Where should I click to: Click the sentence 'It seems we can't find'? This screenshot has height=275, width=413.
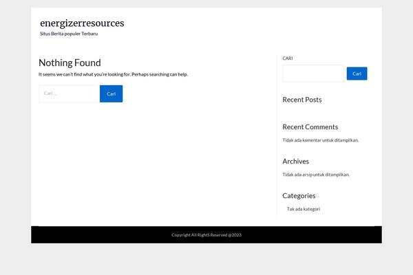tap(85, 74)
